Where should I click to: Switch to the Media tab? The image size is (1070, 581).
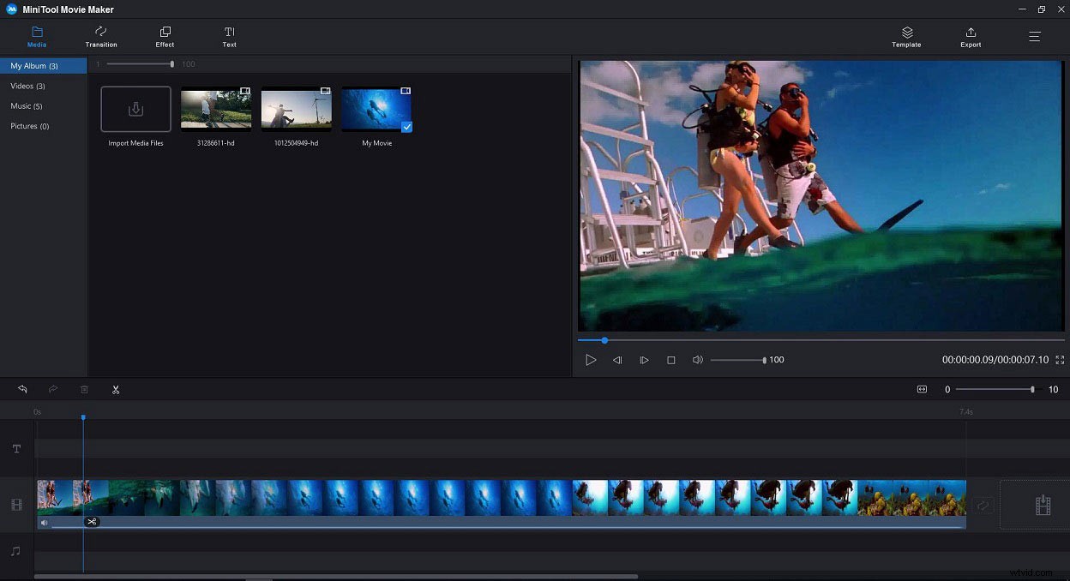pos(37,36)
